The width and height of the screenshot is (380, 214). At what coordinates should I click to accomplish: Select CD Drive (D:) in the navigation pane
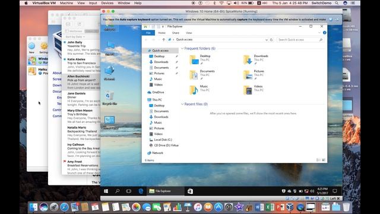166,145
